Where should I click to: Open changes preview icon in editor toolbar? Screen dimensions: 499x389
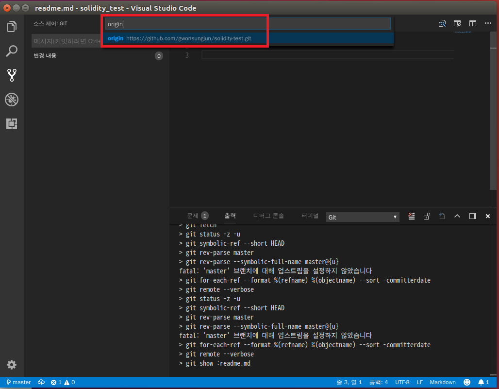coord(442,24)
